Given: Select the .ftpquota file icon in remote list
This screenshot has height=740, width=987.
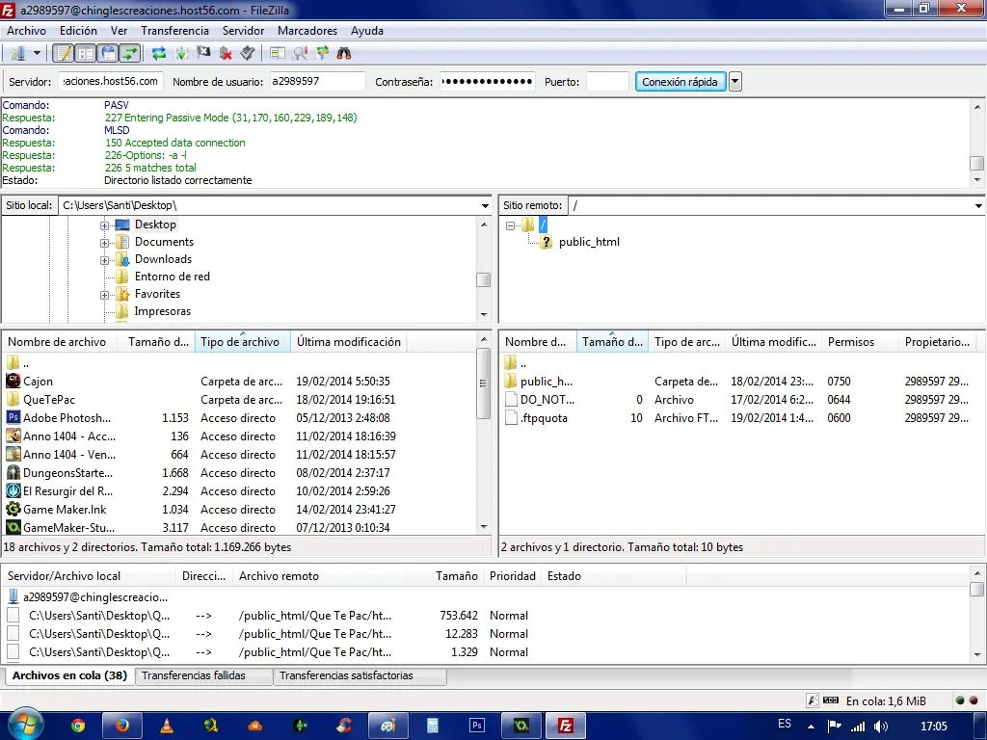Looking at the screenshot, I should coord(511,418).
